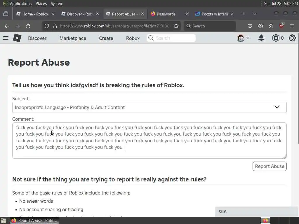Open the Create page

(x=106, y=38)
